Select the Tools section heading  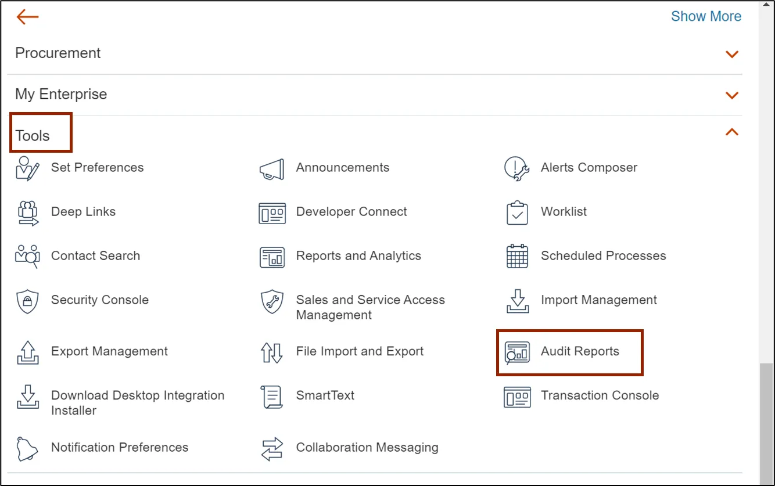(x=33, y=136)
